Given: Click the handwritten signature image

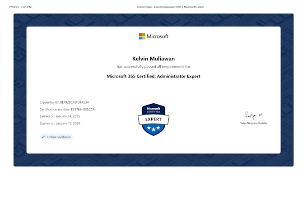Looking at the screenshot, I should pos(254,115).
